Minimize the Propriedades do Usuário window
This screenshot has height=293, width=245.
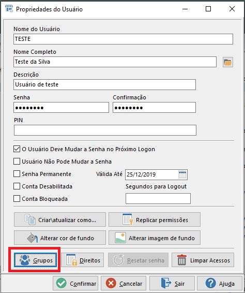(185, 9)
